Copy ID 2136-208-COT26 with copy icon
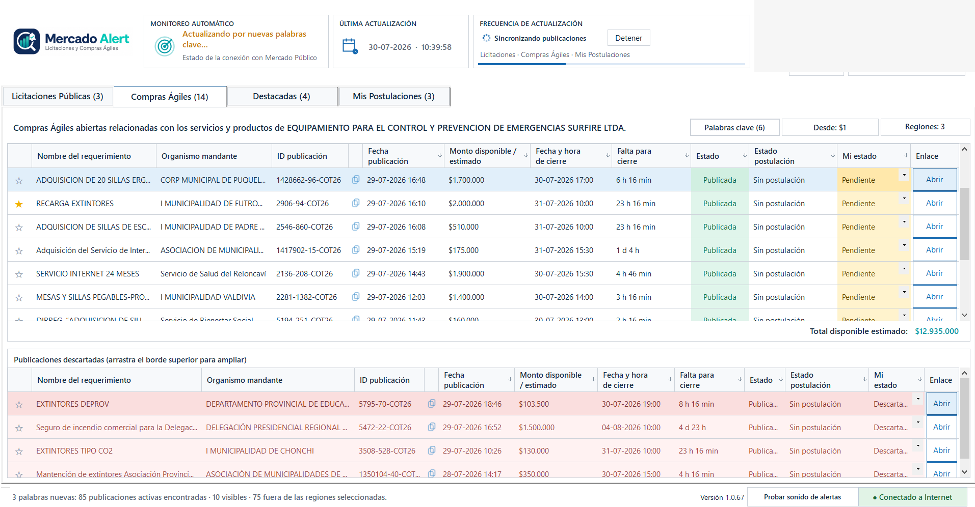The width and height of the screenshot is (975, 507). pos(356,273)
